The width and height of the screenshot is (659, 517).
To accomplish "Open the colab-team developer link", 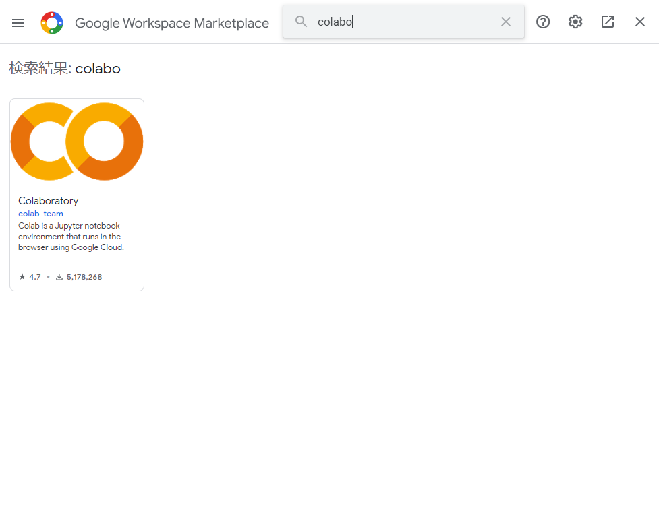I will tap(40, 214).
